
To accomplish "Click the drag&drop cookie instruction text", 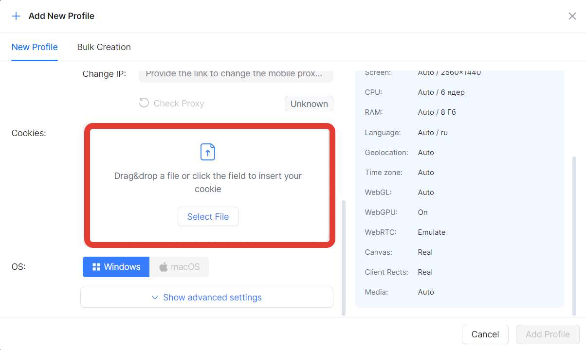I will pyautogui.click(x=208, y=182).
